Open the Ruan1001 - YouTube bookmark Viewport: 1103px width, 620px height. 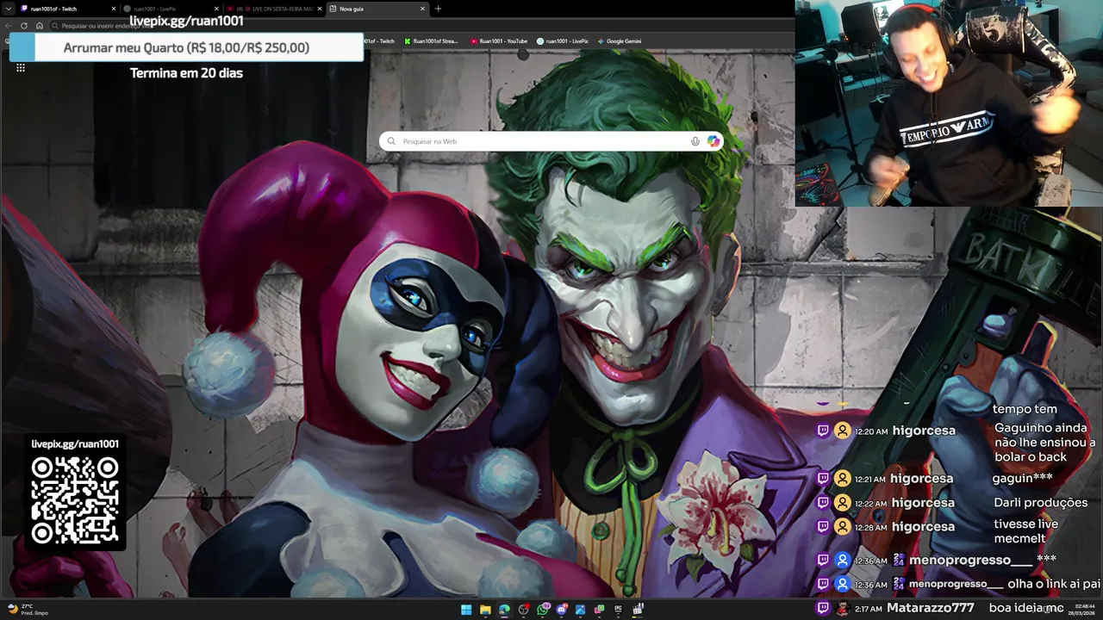click(499, 41)
